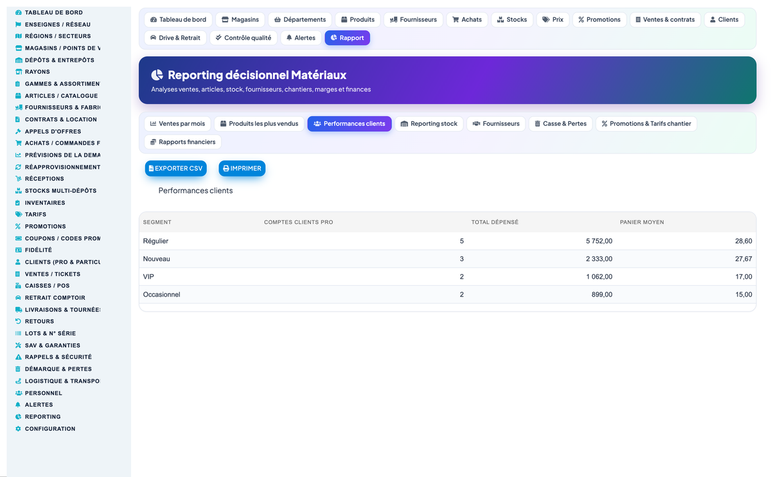The width and height of the screenshot is (771, 477).
Task: Click the IMPRIMER button
Action: coord(242,168)
